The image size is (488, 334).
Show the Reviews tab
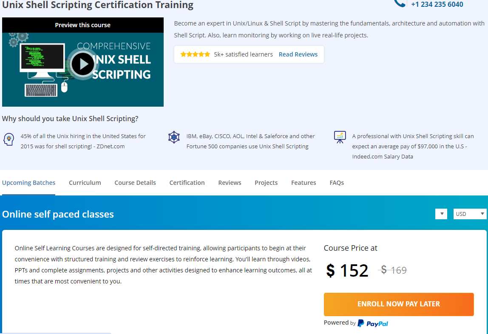coord(230,183)
